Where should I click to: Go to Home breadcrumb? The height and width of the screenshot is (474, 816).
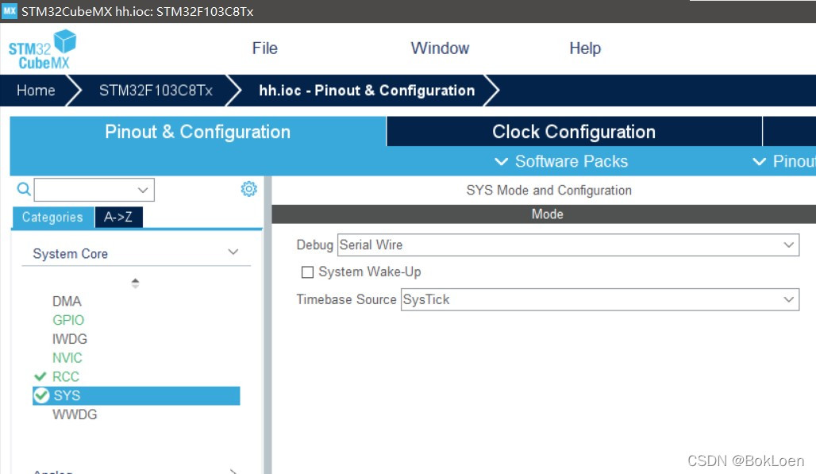click(x=36, y=91)
